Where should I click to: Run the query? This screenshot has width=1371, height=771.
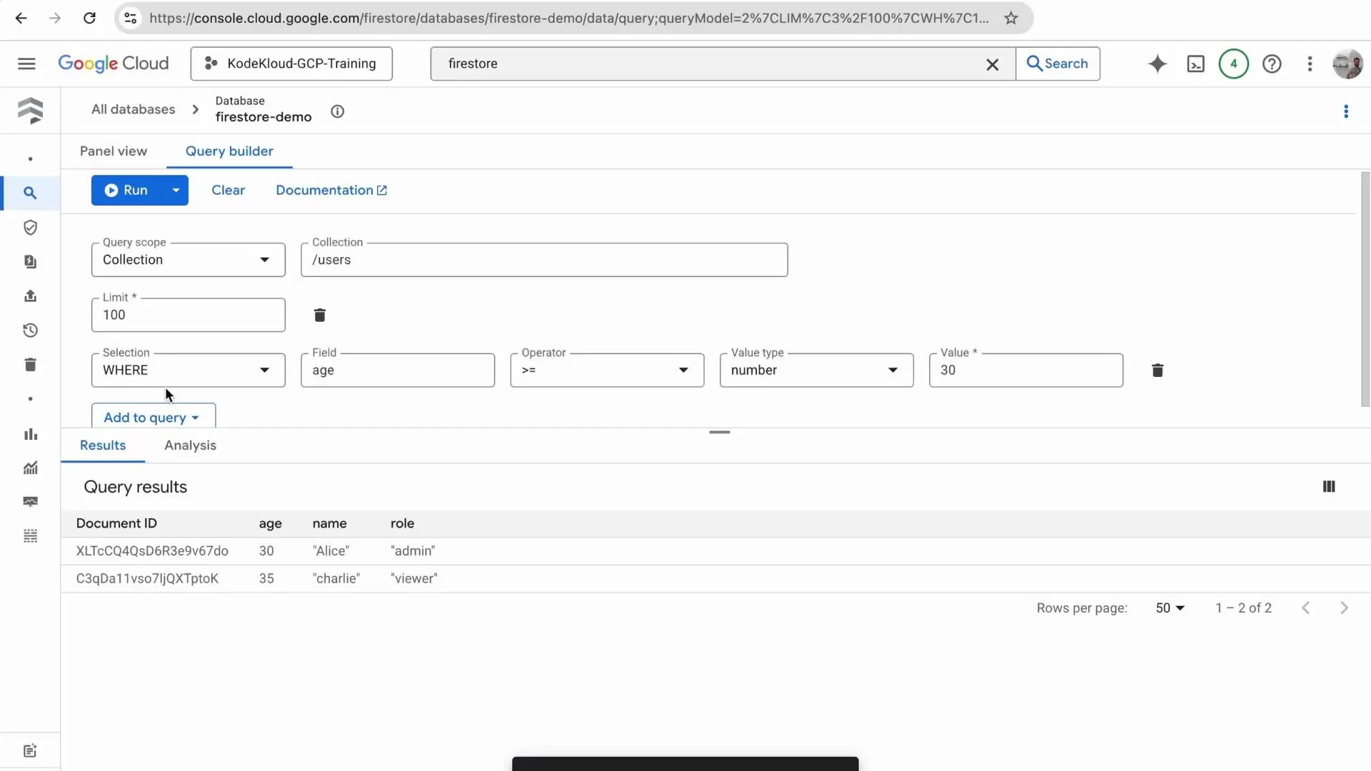pyautogui.click(x=127, y=190)
